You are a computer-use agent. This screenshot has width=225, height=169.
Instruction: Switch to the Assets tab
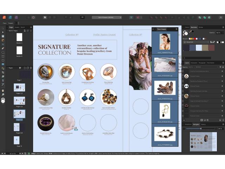click(x=17, y=27)
